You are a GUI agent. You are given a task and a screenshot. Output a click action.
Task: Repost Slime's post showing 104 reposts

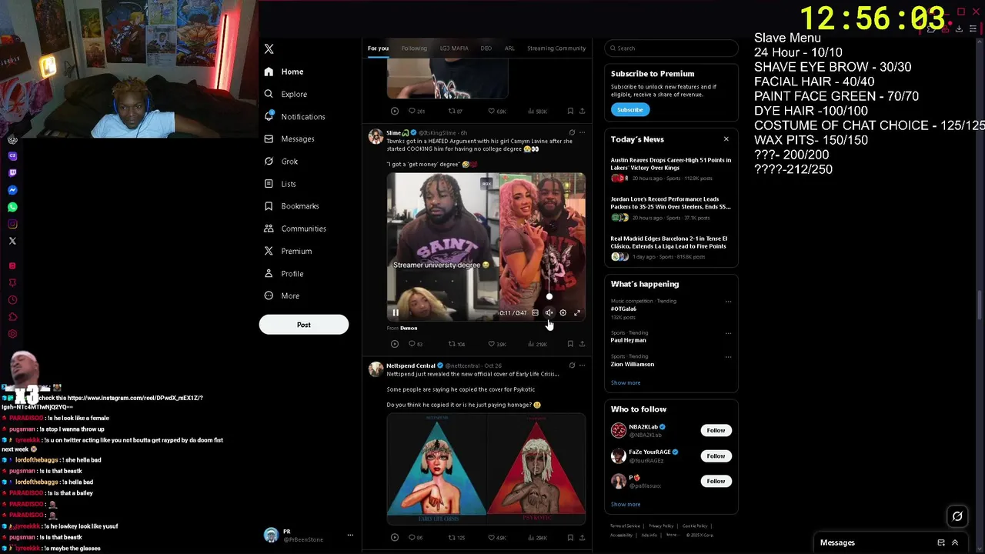(x=456, y=344)
